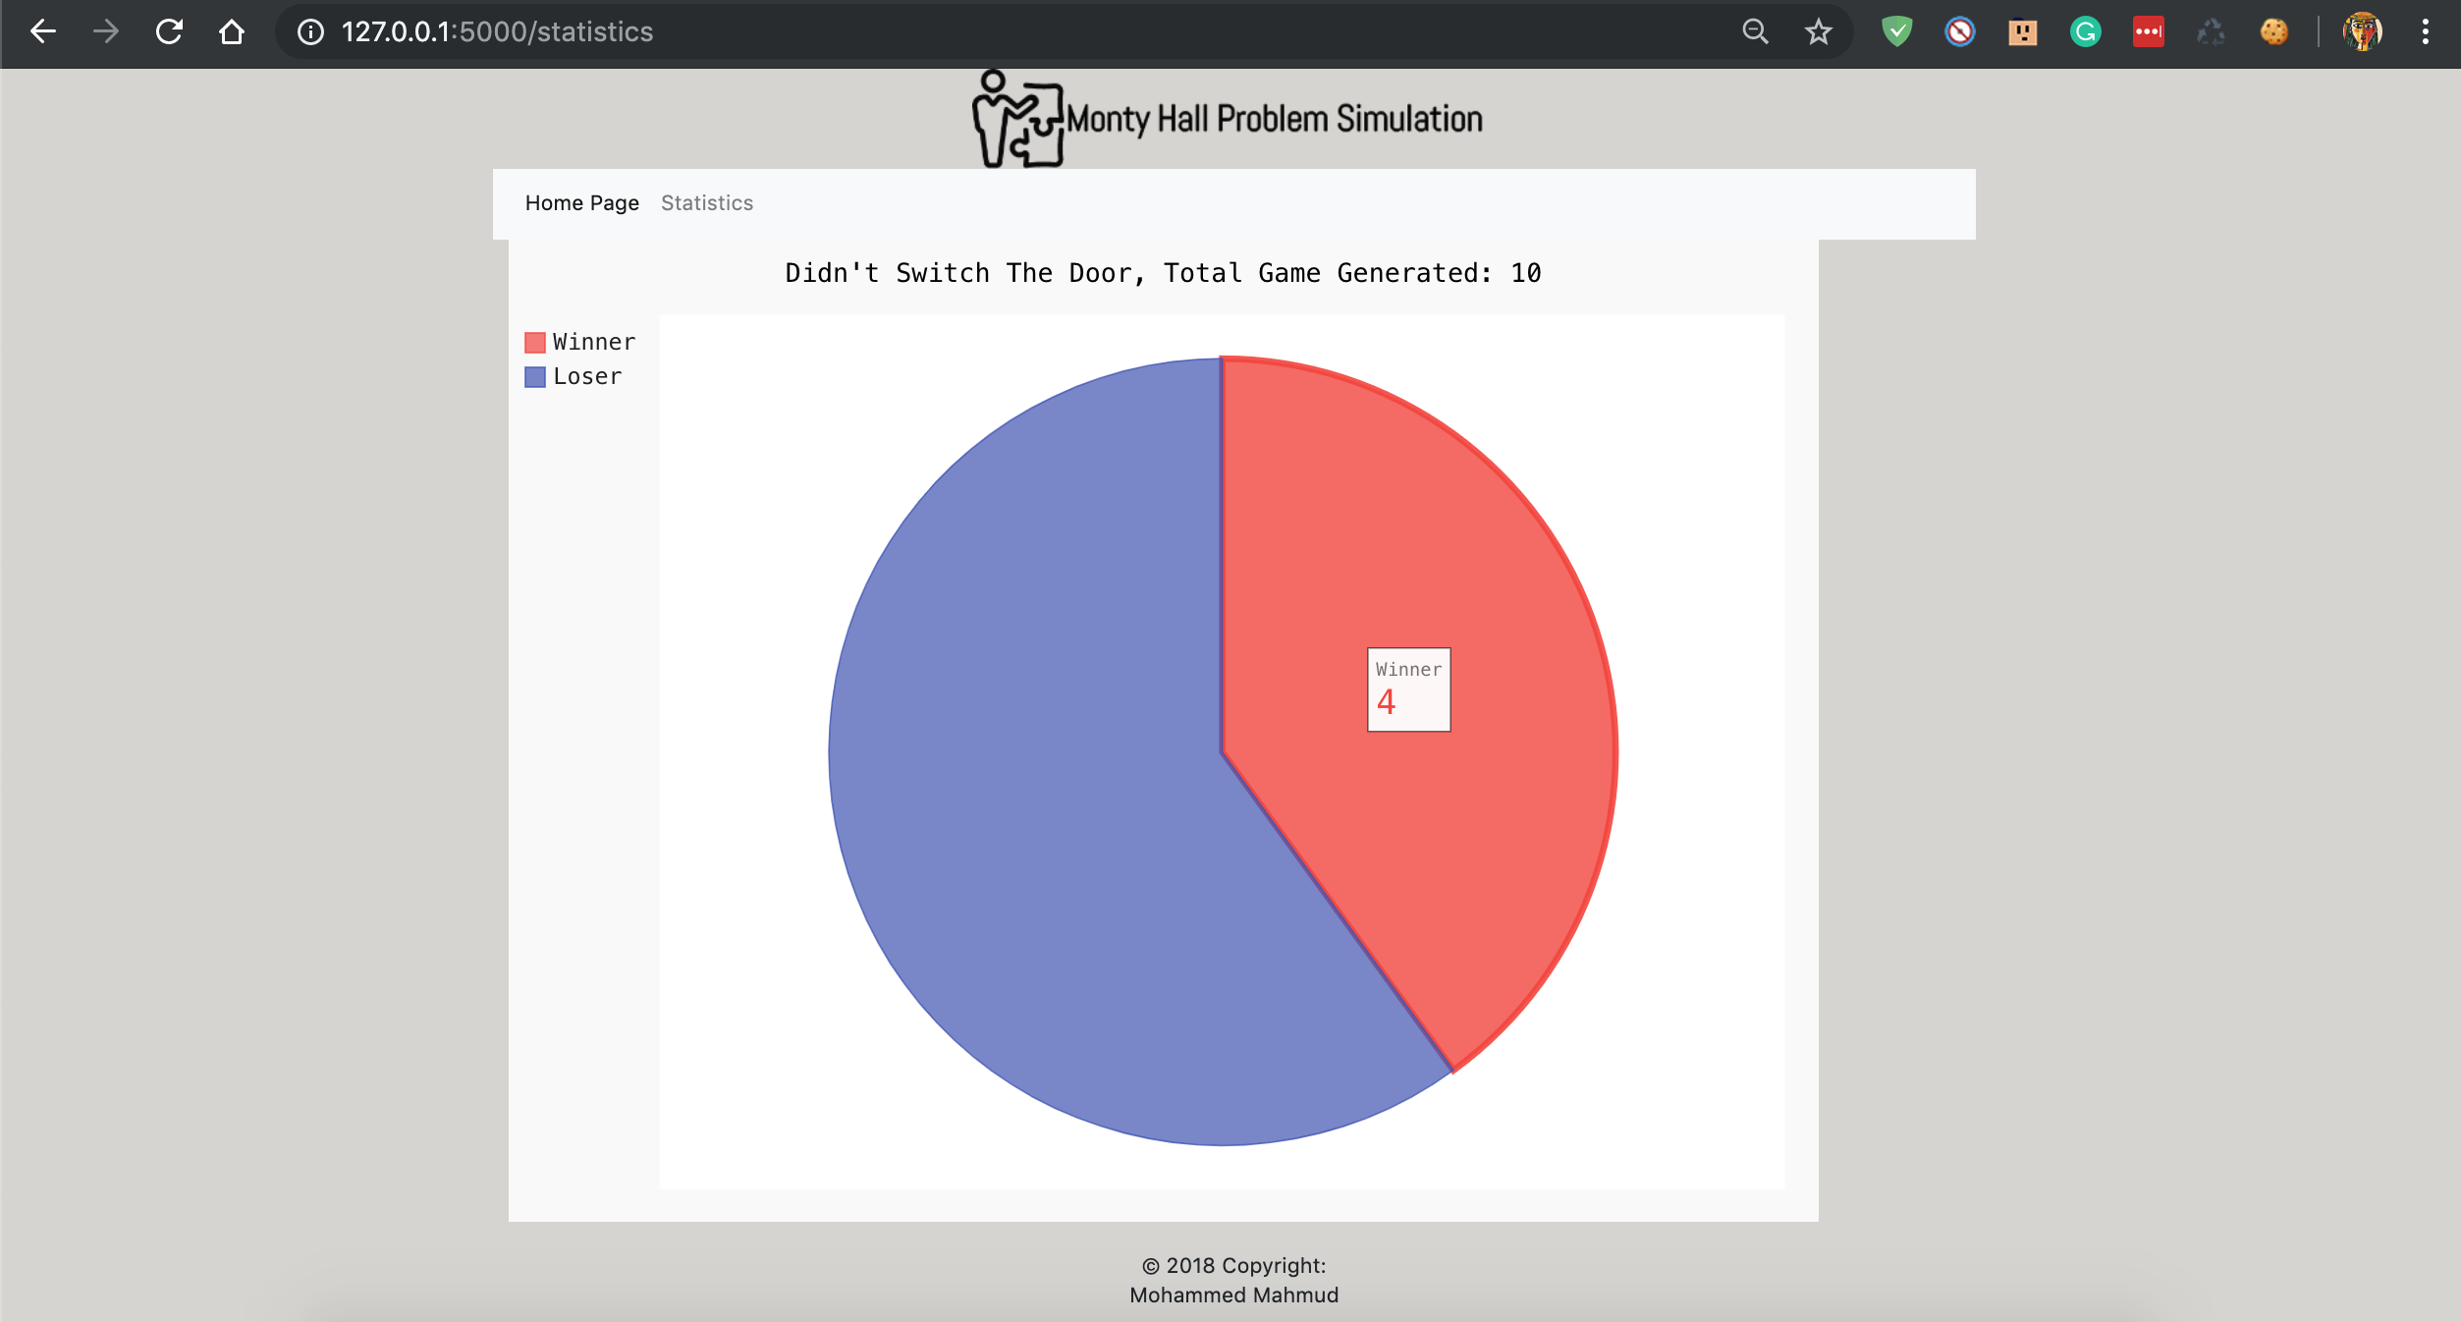
Task: Click the browser back arrow
Action: point(43,31)
